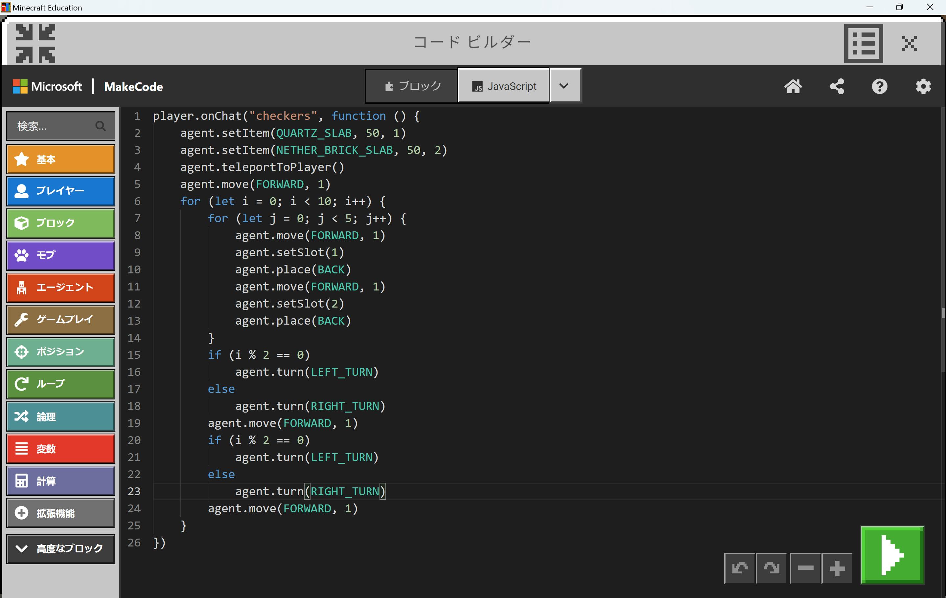
Task: Shrink Code Builder window with collapse icon
Action: (35, 43)
